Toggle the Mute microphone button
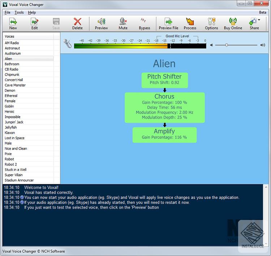271x256 pixels. click(x=123, y=23)
